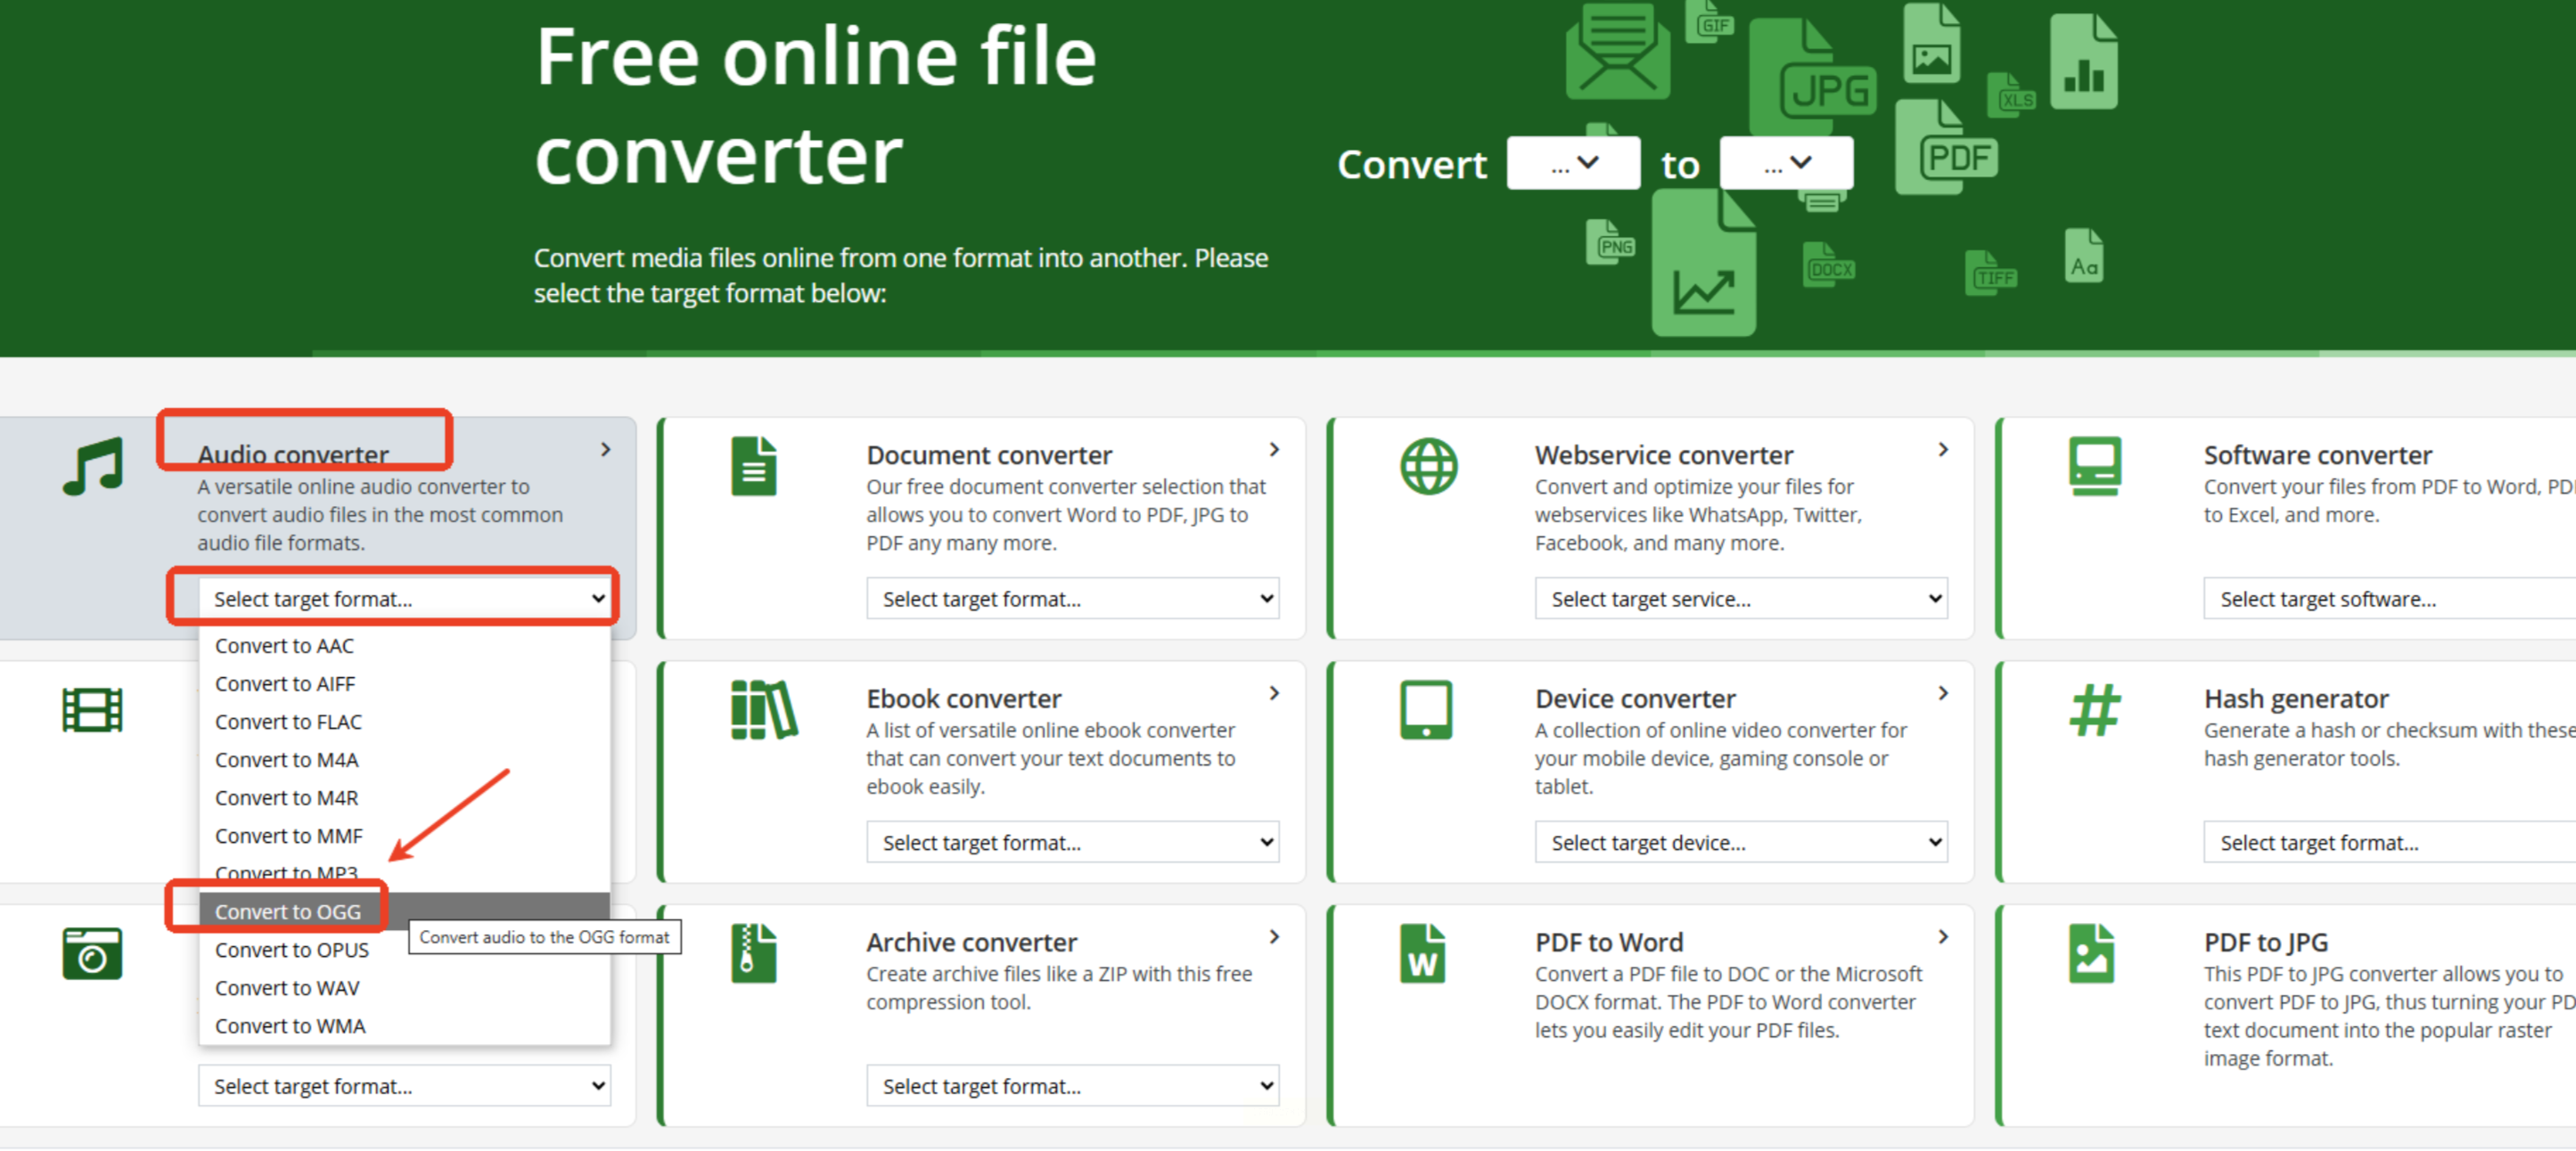Click the Ebook converter books icon
2576x1151 pixels.
[x=764, y=710]
